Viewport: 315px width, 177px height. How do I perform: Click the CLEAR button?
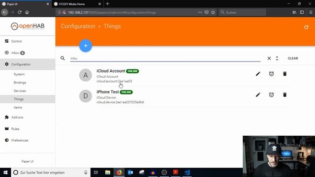[293, 58]
